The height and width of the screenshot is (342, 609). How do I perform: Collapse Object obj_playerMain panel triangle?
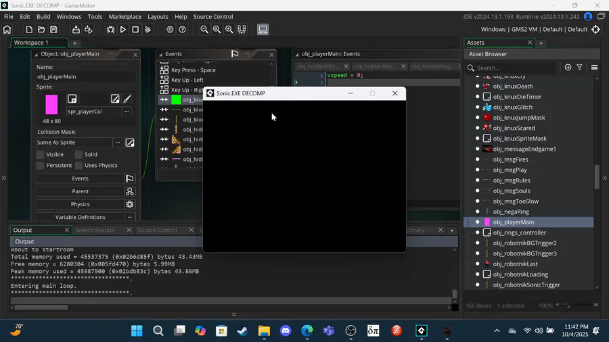coord(36,54)
